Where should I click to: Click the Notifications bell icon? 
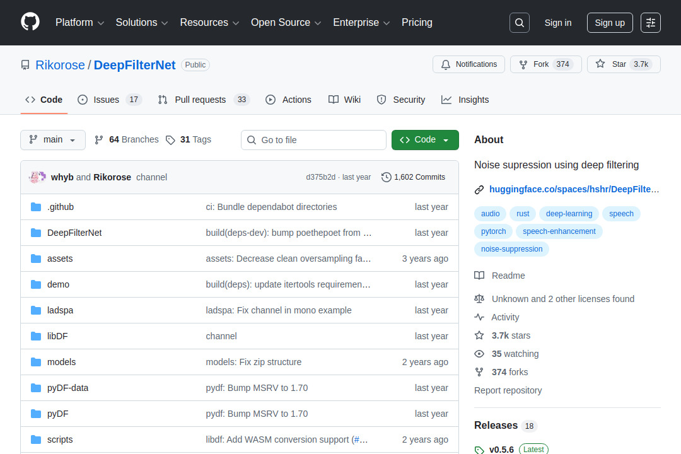tap(446, 64)
